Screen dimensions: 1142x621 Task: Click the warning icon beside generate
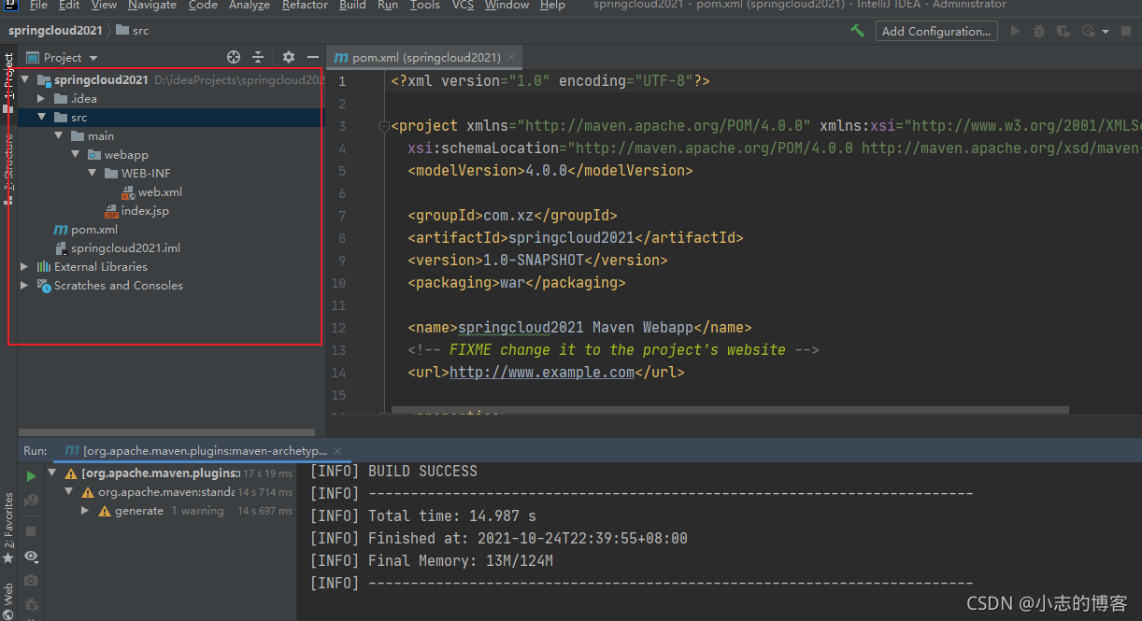click(x=105, y=511)
